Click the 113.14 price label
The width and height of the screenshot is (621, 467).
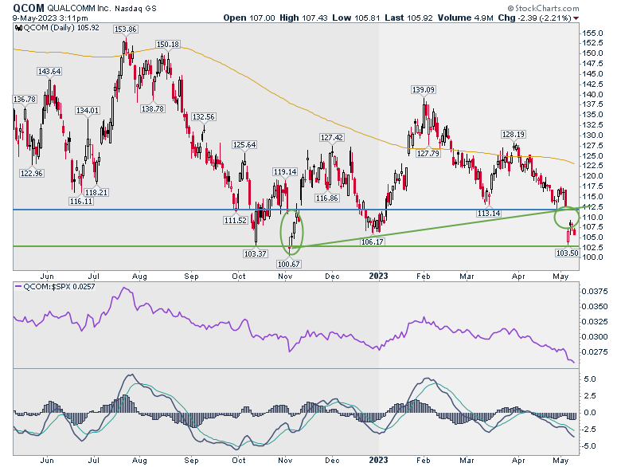(x=489, y=214)
